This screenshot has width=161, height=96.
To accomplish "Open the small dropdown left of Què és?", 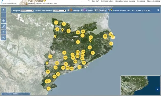I will (85, 1).
